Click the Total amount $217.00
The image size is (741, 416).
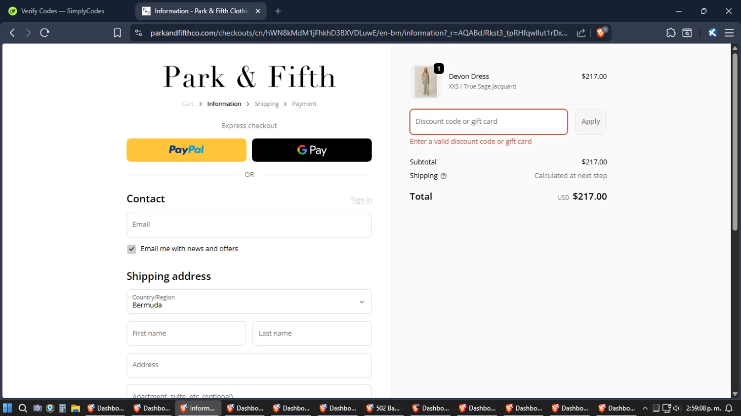point(590,196)
